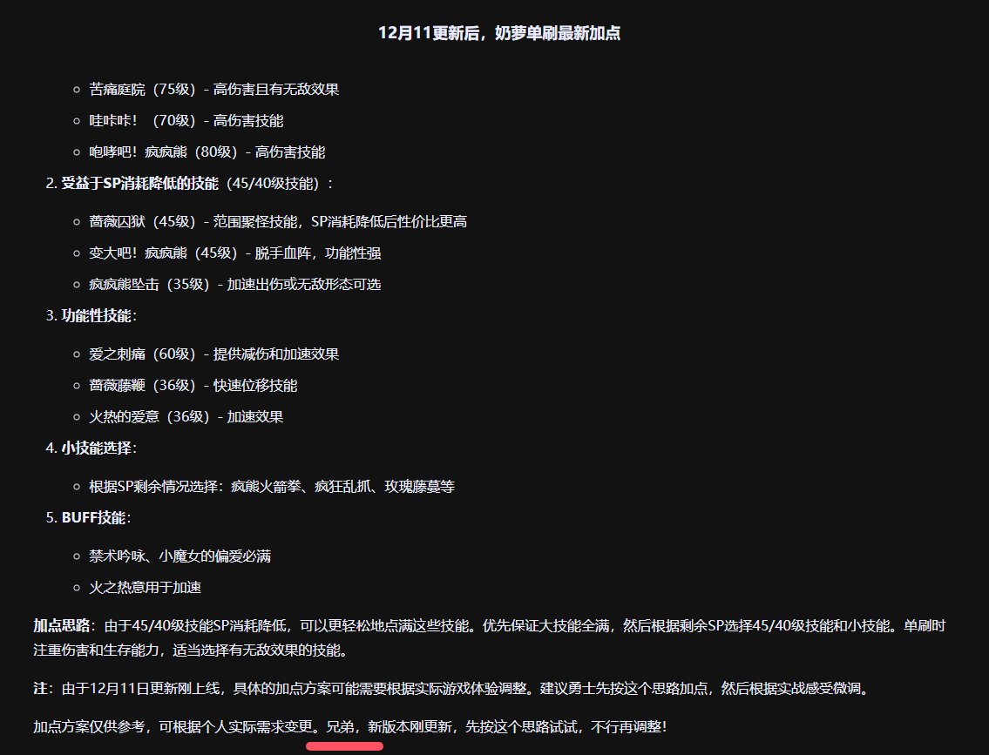Click the 变大吧！疯疯熊（45级）list item
This screenshot has height=755, width=989.
click(x=234, y=253)
